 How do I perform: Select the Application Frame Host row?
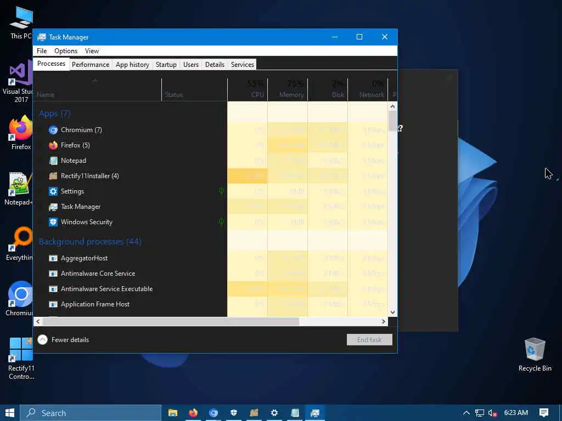click(x=211, y=304)
